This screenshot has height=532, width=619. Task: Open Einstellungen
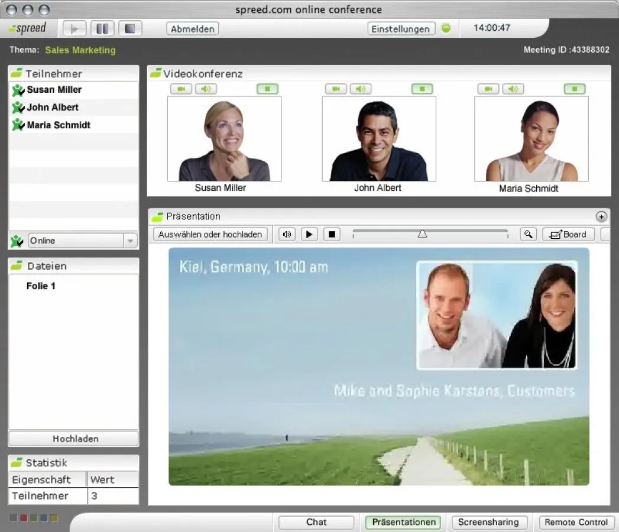401,28
